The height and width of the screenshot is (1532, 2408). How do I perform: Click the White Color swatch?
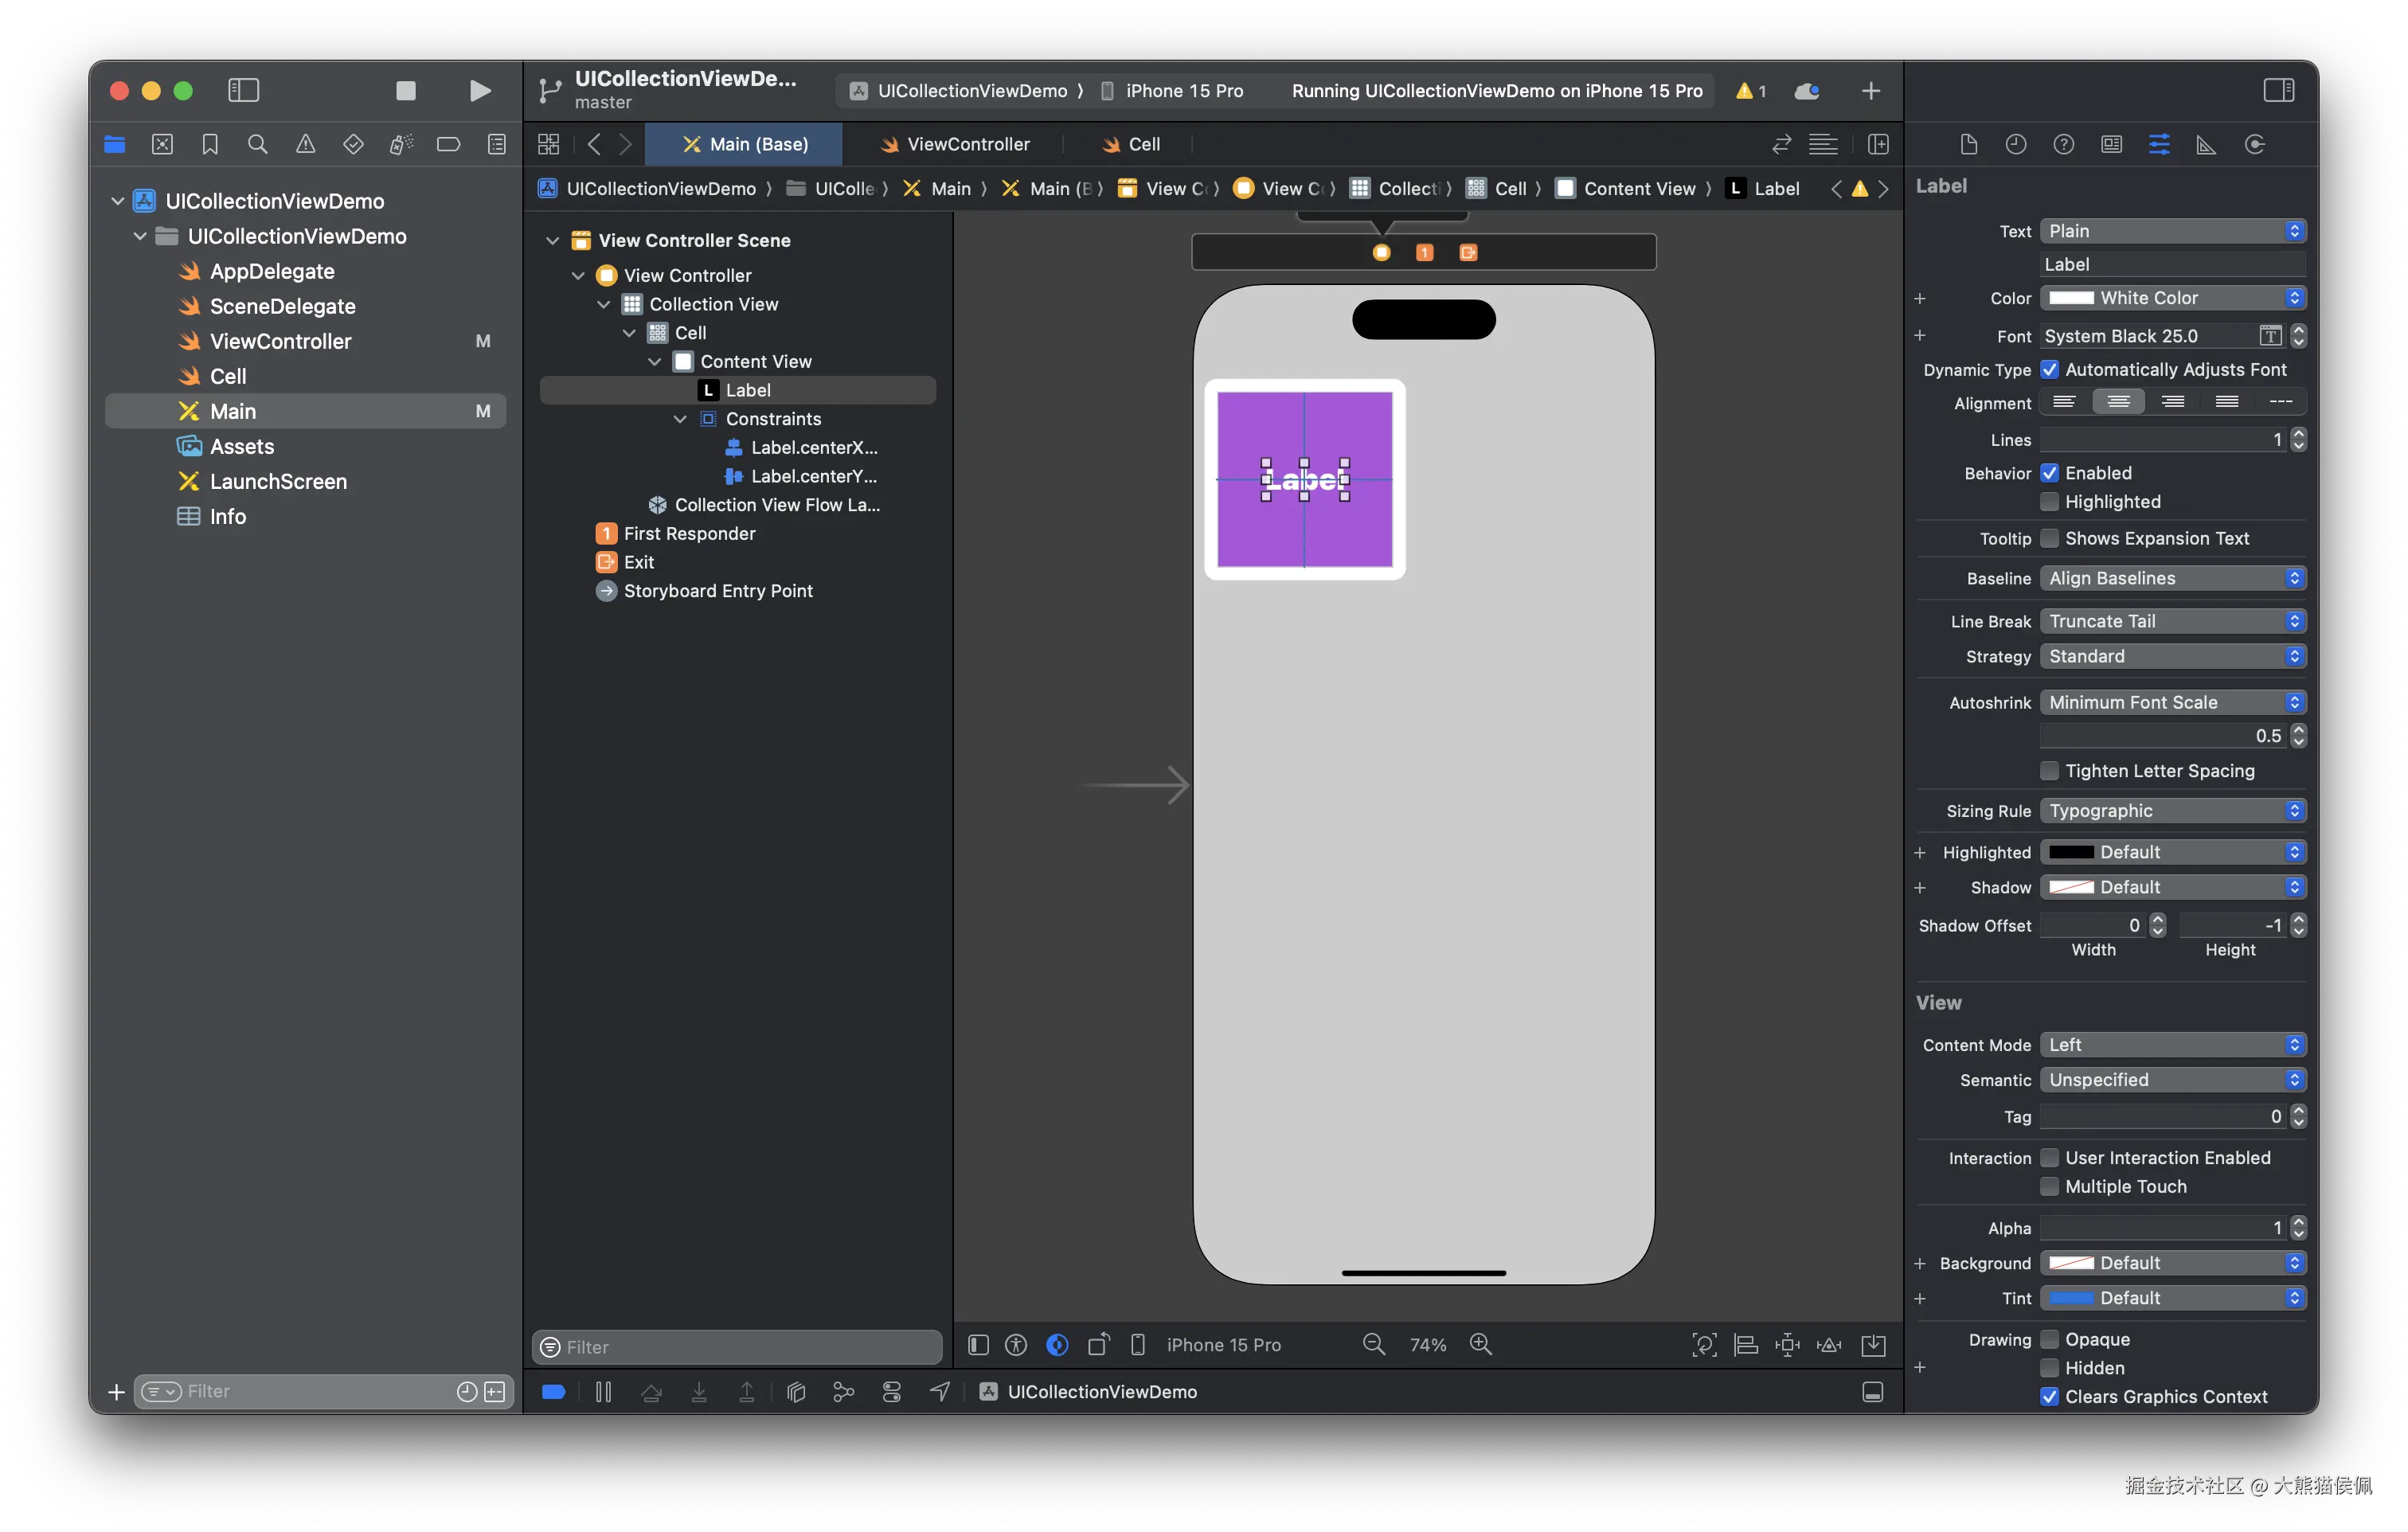pyautogui.click(x=2071, y=298)
